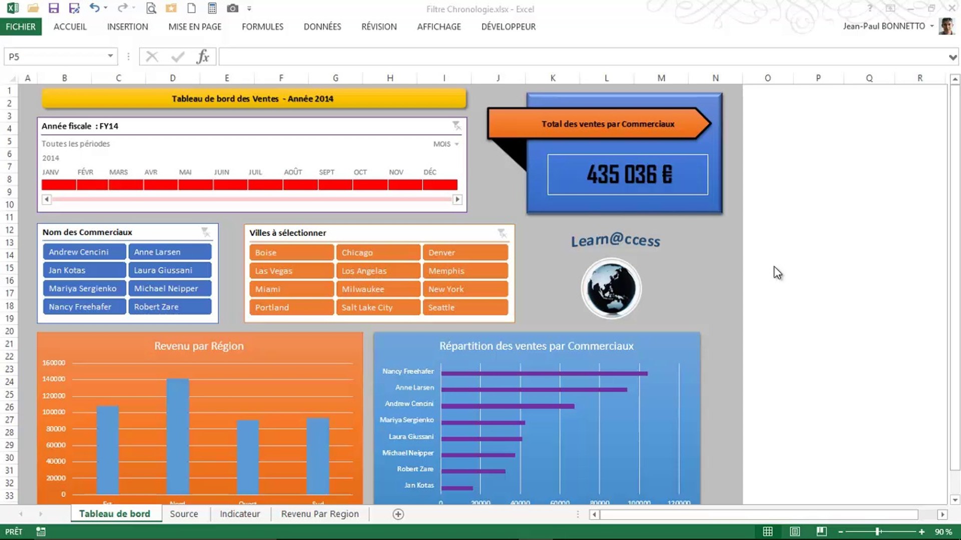
Task: Switch to Page Layout view in status bar
Action: coord(794,531)
